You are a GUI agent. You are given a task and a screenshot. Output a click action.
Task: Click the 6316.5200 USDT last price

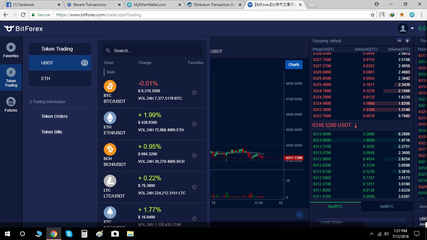pyautogui.click(x=332, y=125)
